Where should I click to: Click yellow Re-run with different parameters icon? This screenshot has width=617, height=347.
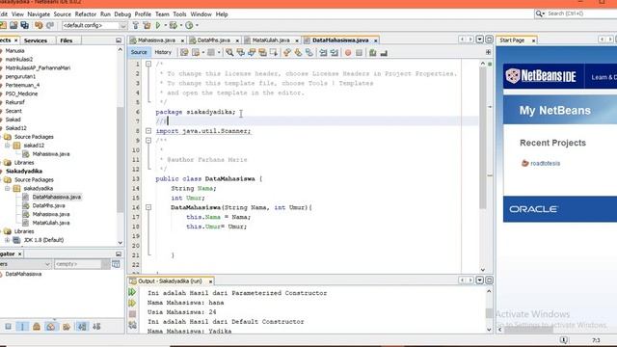(132, 303)
